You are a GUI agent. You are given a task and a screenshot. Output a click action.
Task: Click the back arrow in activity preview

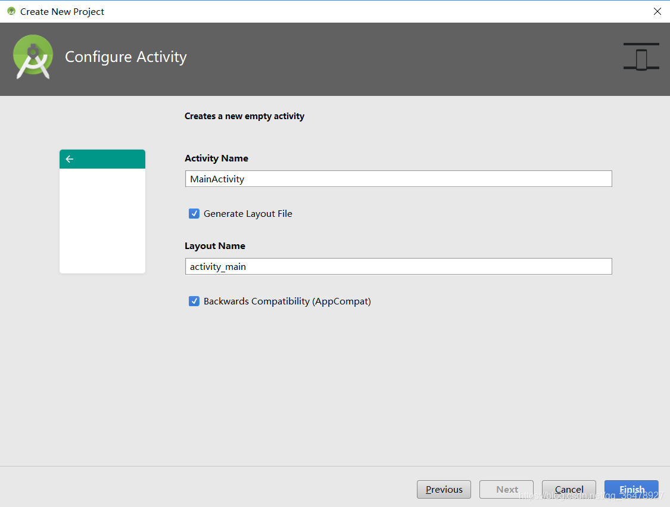click(x=70, y=159)
